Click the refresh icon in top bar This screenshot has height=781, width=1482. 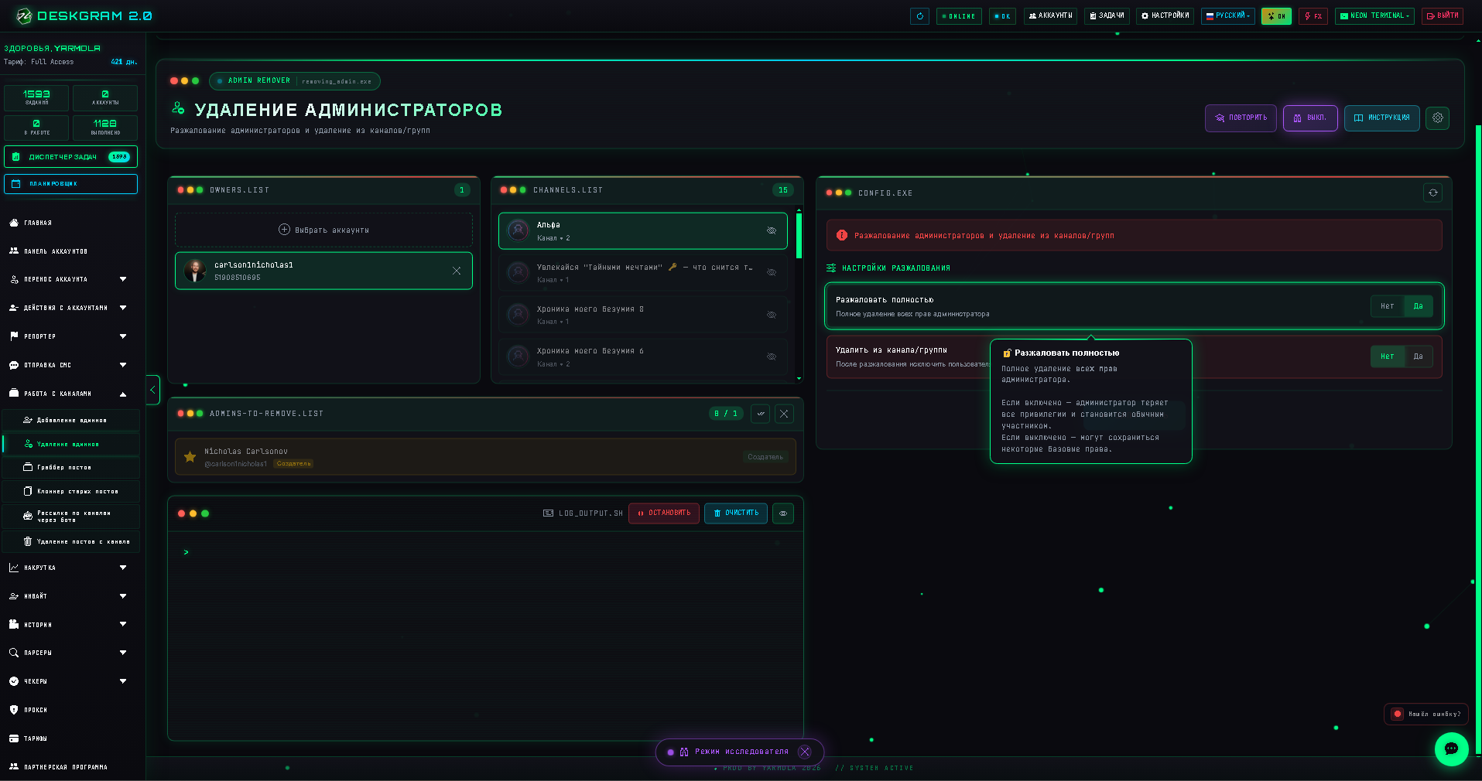tap(919, 15)
